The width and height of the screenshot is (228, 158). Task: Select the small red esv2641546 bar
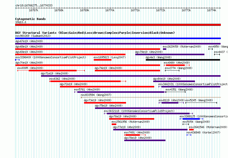[191, 130]
